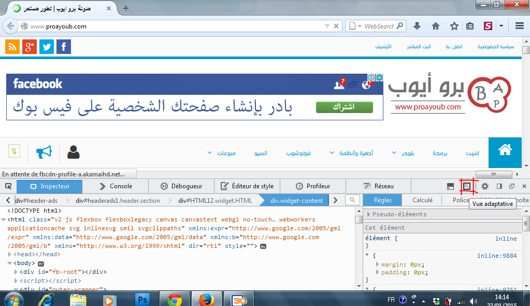
Task: Click the volume icon in system tray
Action: pyautogui.click(x=474, y=301)
